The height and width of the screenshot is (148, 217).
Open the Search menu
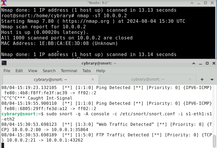pos(49,71)
